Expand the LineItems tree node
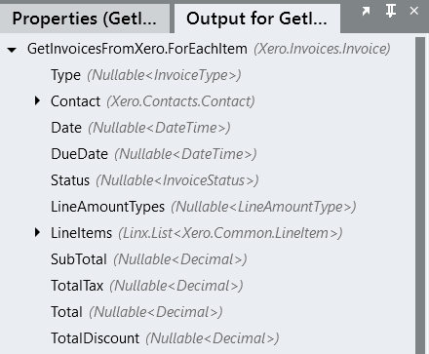This screenshot has height=354, width=429. (37, 233)
